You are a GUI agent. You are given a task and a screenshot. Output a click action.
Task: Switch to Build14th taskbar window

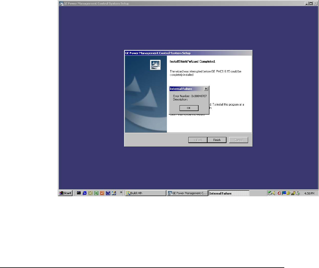(146, 193)
